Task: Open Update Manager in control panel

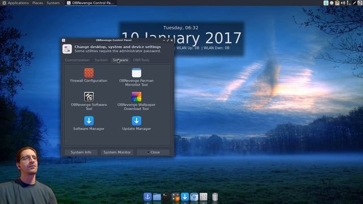Action: (x=136, y=124)
